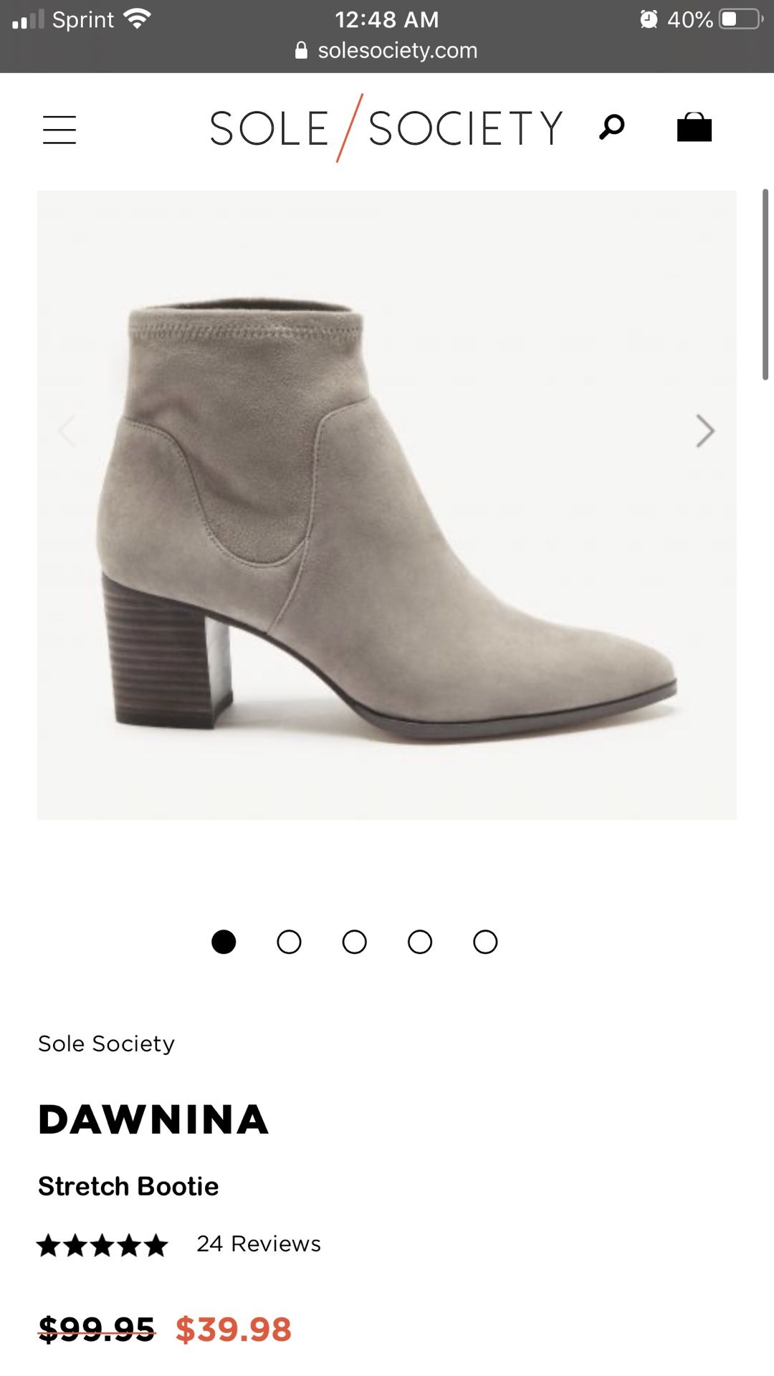The image size is (774, 1376).
Task: Tap the Sole Society logo
Action: pos(386,128)
